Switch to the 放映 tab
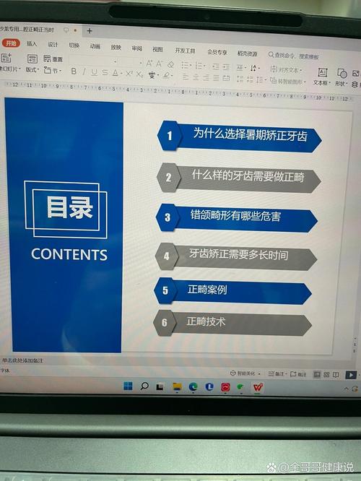This screenshot has height=481, width=361. [116, 47]
